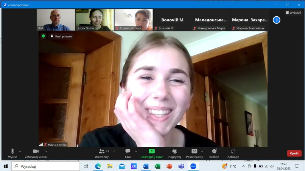Viewport: 305px width, 171px height.
Task: Switch to PowerPoint on taskbar
Action: (169, 166)
